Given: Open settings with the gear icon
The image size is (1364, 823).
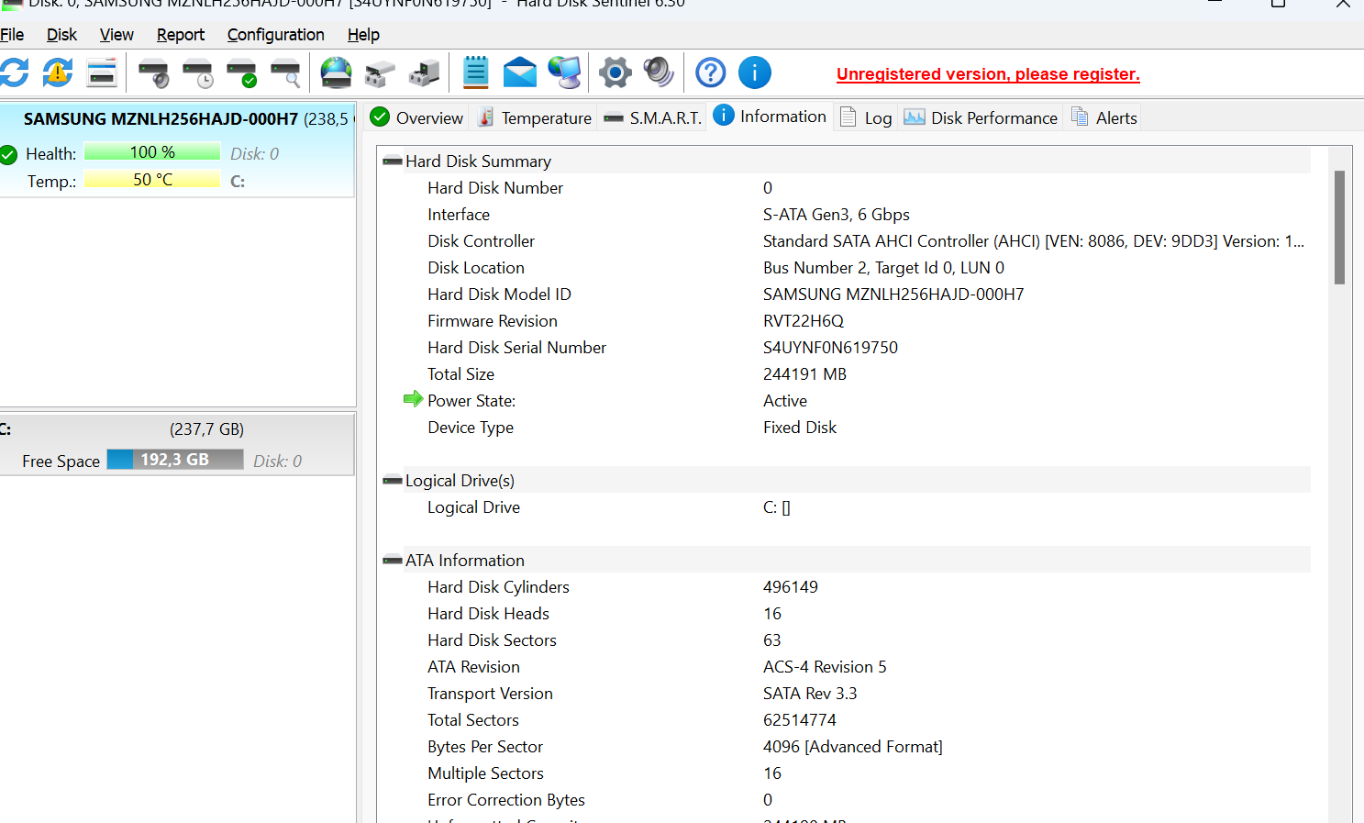Looking at the screenshot, I should [x=615, y=72].
